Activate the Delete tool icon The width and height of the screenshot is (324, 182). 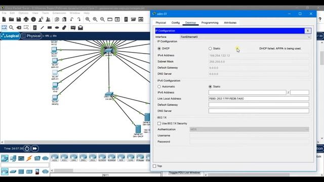(x=19, y=27)
